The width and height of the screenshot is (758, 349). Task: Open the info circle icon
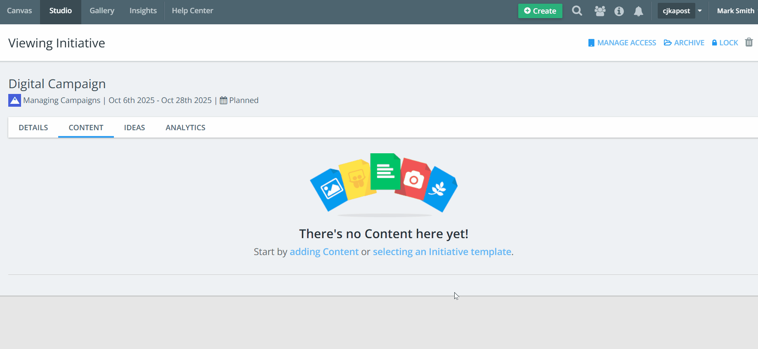click(619, 11)
